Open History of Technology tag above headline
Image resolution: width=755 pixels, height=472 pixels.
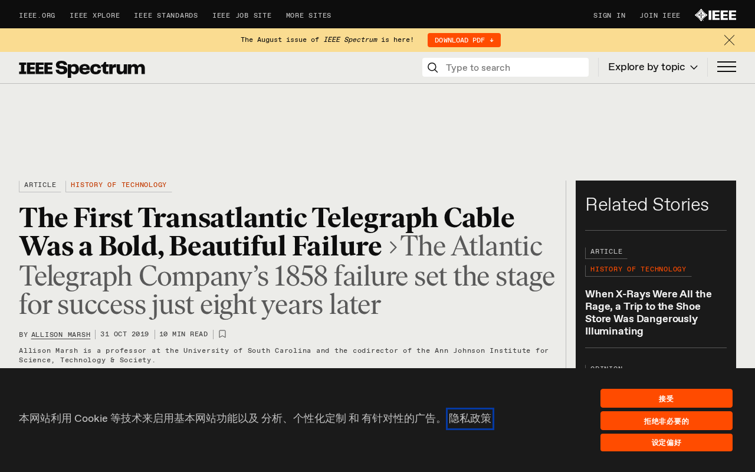point(119,185)
